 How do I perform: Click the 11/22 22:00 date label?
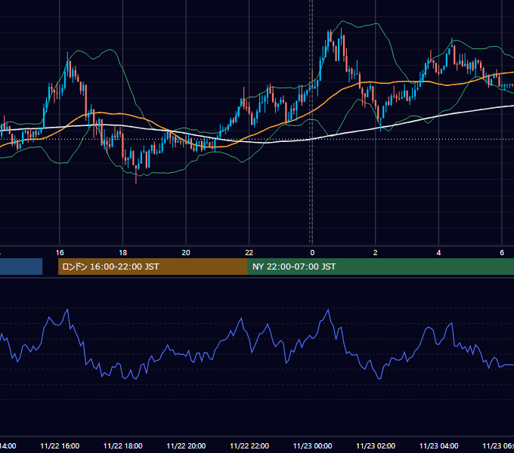pos(249,446)
